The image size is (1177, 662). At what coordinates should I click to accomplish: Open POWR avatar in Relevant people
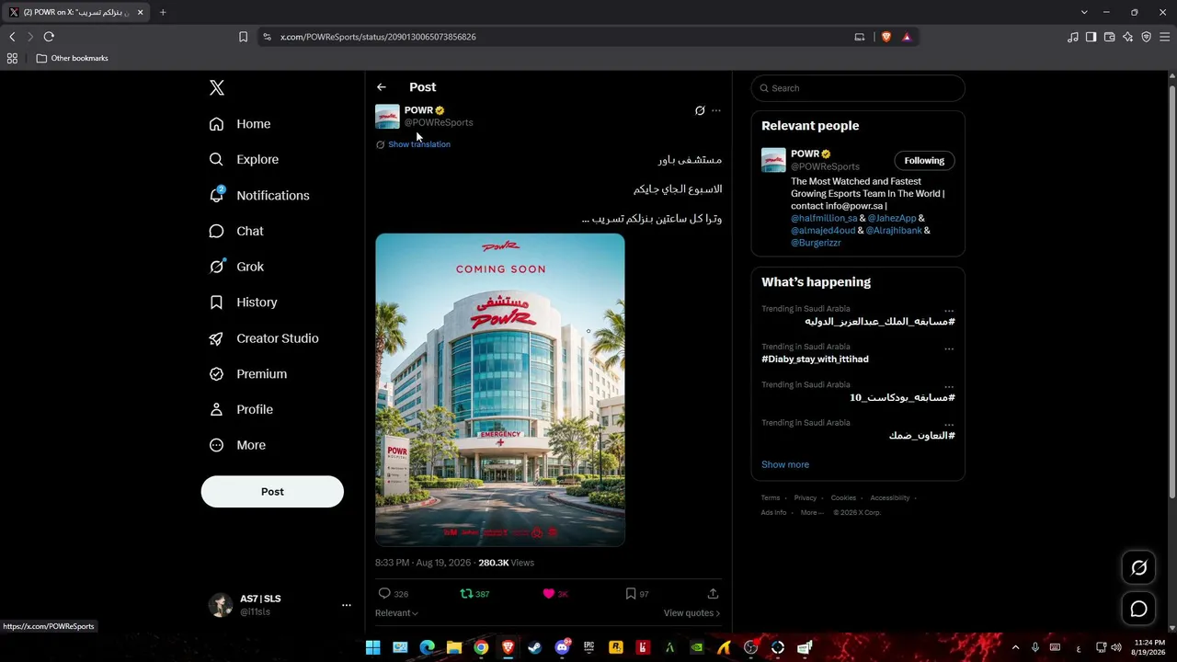pos(773,160)
